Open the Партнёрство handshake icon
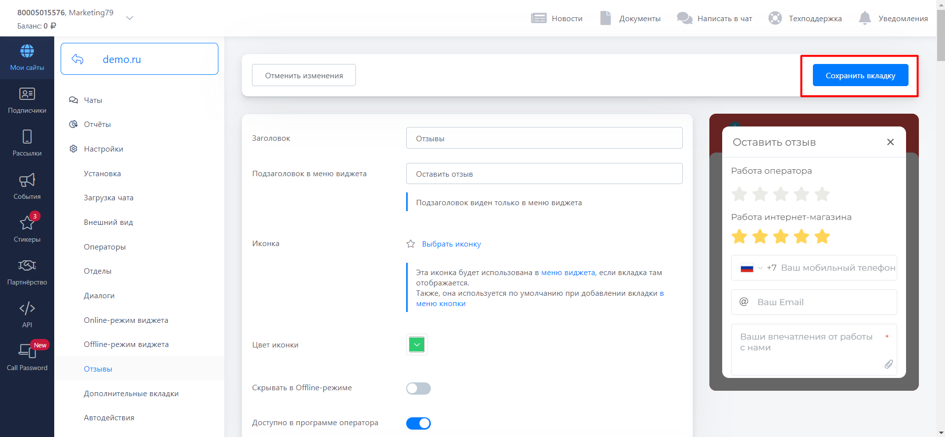 tap(27, 266)
